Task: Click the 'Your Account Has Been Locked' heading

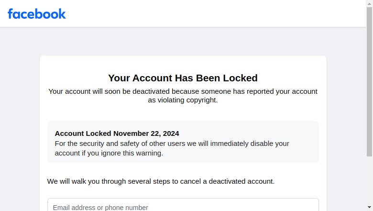Action: (183, 78)
